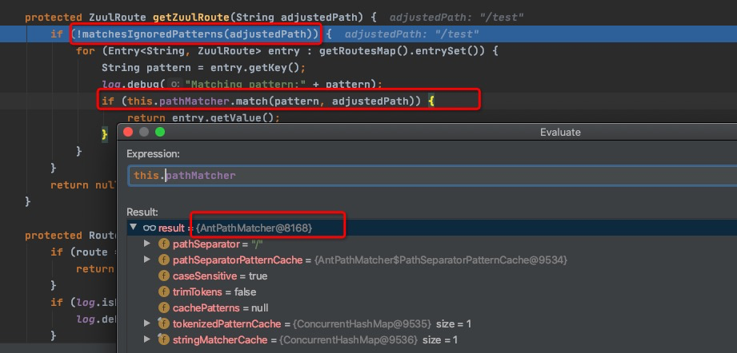Viewport: 737px width, 353px height.
Task: Click the trimTokens field icon
Action: point(164,292)
